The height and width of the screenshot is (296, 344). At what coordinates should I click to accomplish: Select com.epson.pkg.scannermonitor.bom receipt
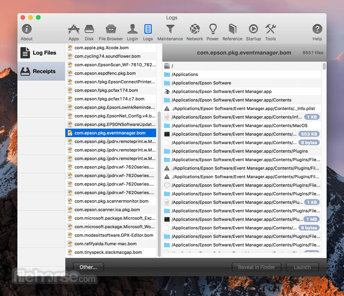tap(111, 201)
